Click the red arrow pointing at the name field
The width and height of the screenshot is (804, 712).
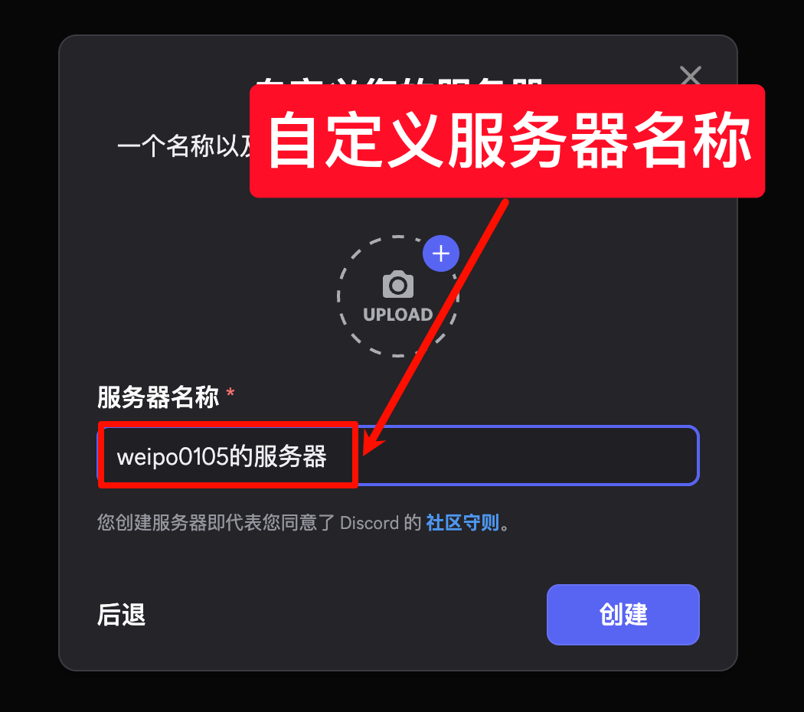pos(435,327)
